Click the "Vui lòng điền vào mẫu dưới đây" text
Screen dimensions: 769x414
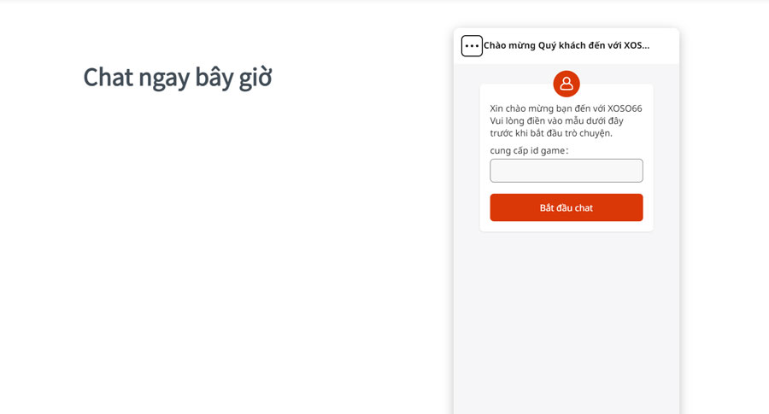point(556,120)
